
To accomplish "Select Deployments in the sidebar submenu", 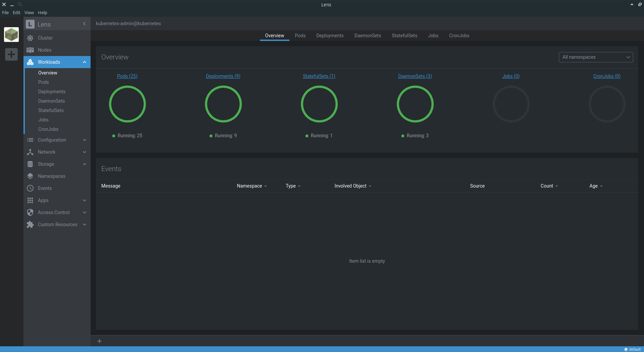I will [x=52, y=92].
